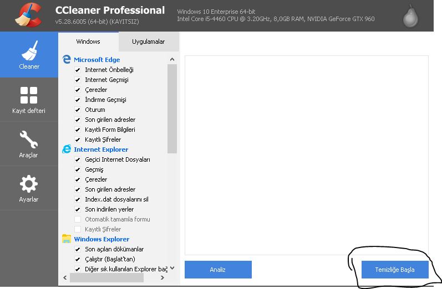Toggle Son indirilen yerler checkbox

[78, 209]
